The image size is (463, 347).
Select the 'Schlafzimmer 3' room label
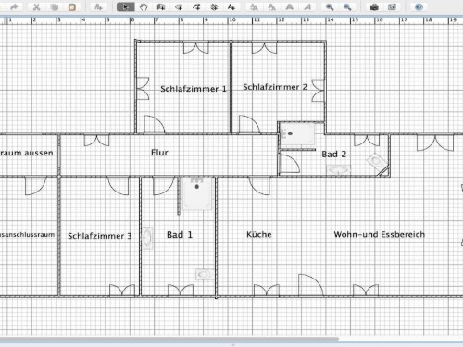pyautogui.click(x=100, y=236)
